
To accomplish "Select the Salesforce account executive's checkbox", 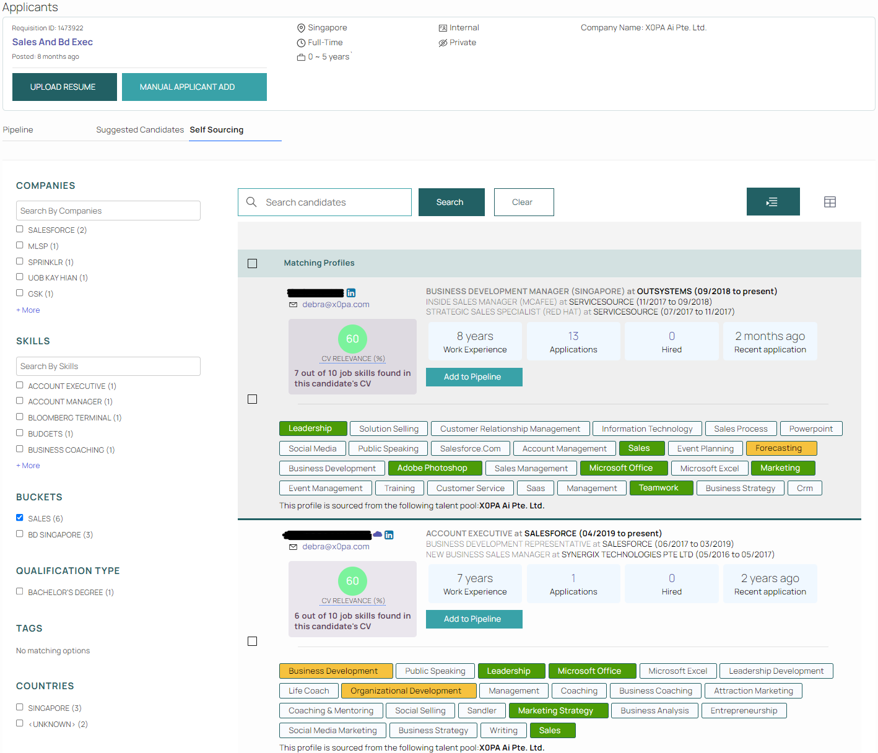I will (x=252, y=642).
